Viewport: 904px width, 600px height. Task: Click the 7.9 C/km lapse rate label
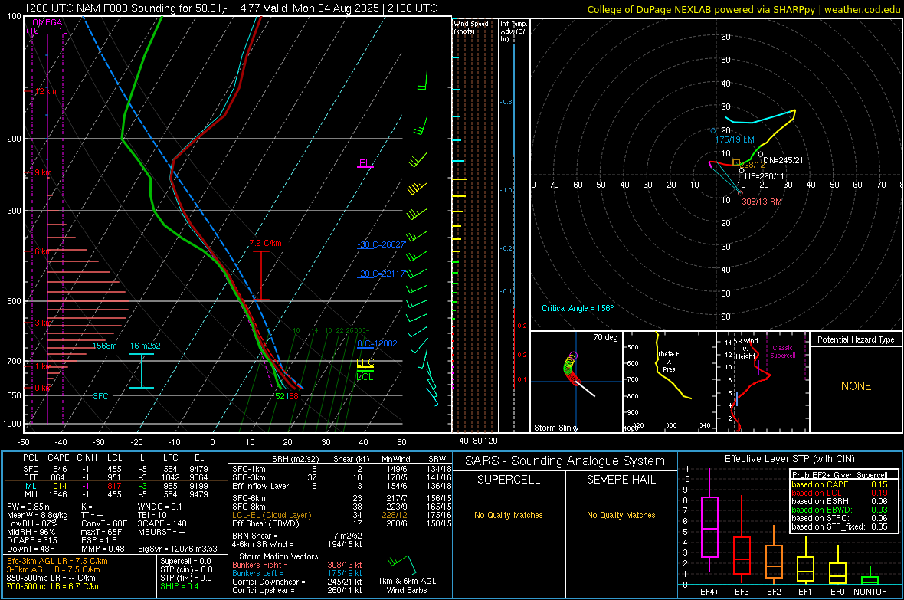(x=265, y=244)
